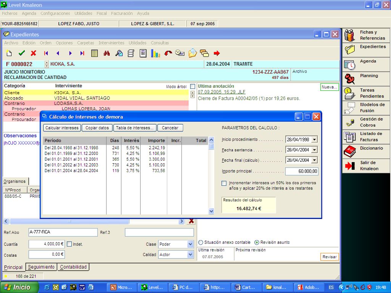Click the red X delete icon in toolbar
The image size is (391, 293).
pos(34,53)
